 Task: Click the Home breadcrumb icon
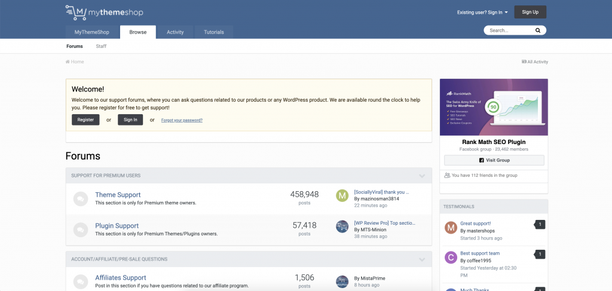pos(68,62)
